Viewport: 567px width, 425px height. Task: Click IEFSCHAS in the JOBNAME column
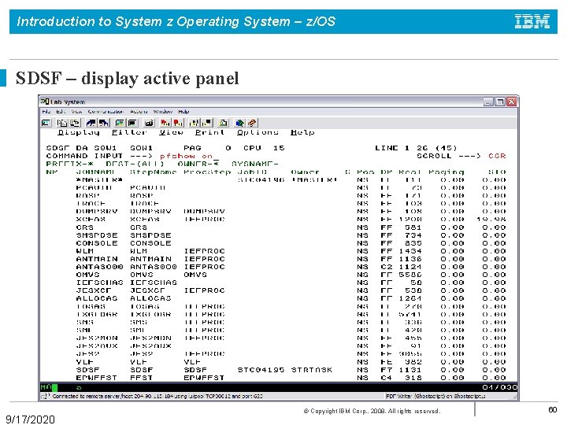(99, 283)
